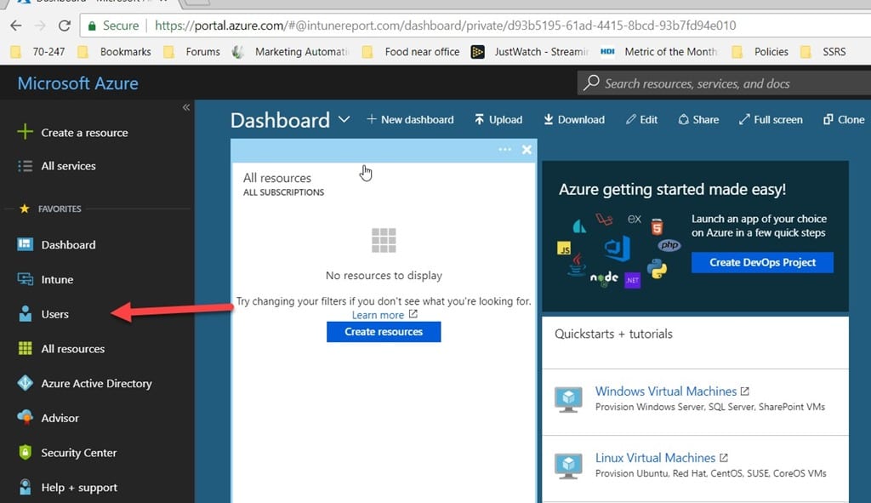
Task: Click the Dashboard icon in favorites
Action: 25,244
